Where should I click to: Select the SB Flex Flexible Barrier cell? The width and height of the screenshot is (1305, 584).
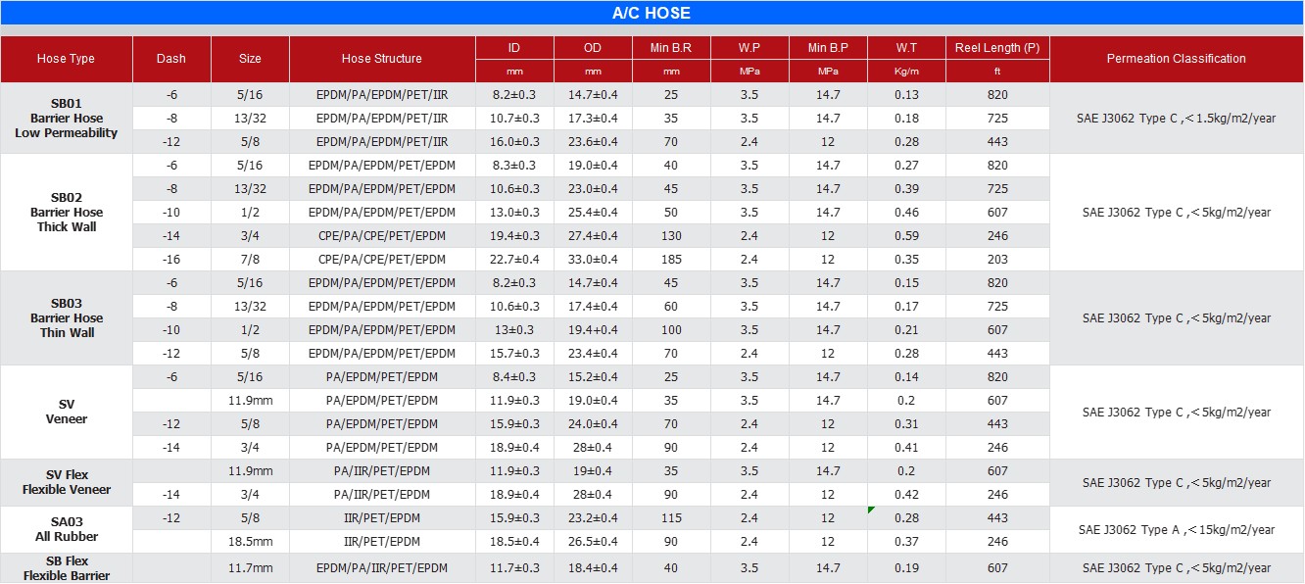[66, 568]
